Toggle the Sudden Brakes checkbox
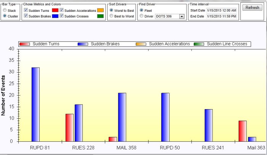Viewport: 267px width, 155px height. click(x=26, y=16)
